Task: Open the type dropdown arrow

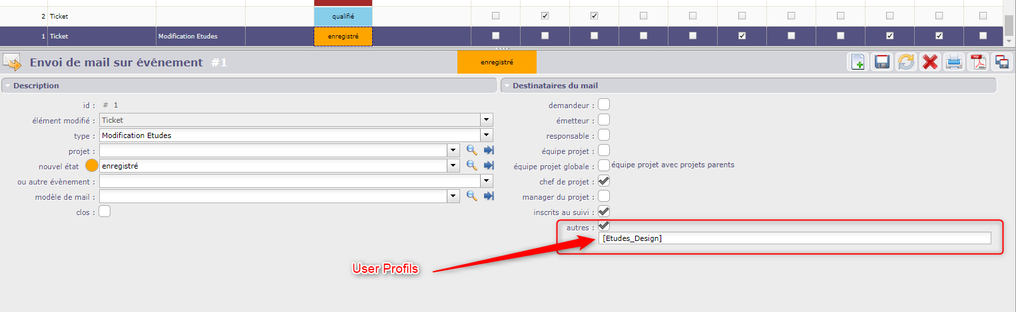Action: pos(487,135)
